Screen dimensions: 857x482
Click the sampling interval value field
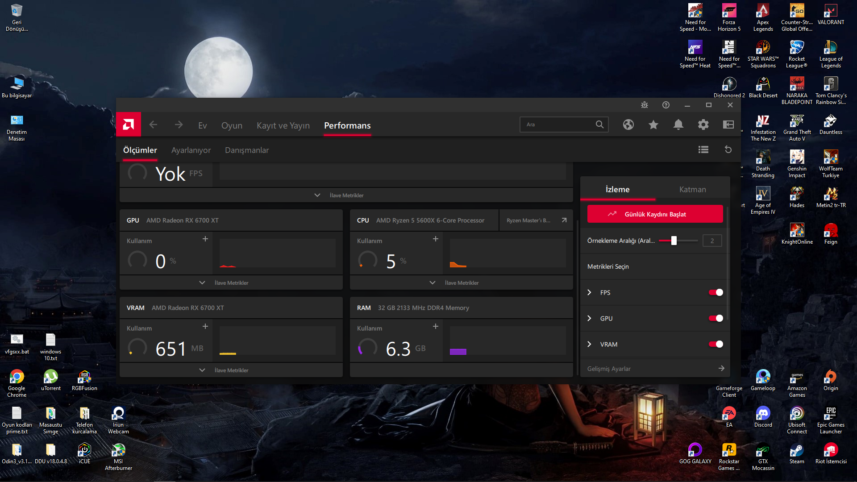712,241
